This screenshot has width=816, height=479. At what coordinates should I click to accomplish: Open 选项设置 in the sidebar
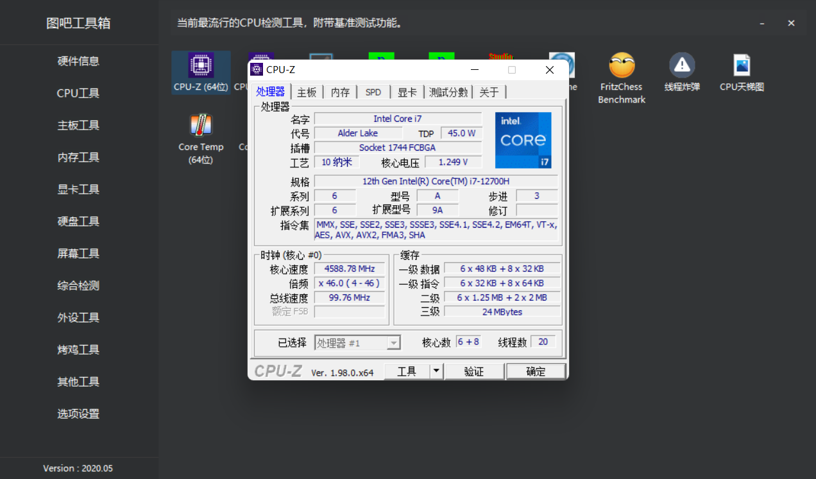point(78,414)
